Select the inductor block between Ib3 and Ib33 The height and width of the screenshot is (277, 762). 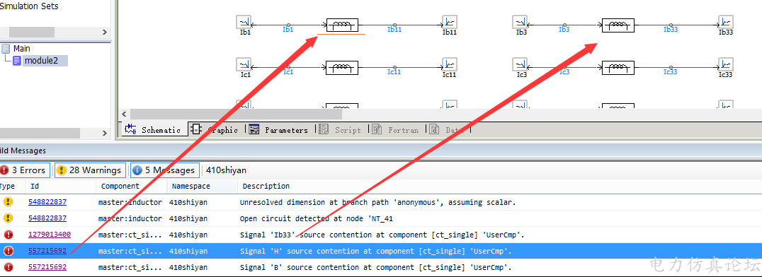618,25
